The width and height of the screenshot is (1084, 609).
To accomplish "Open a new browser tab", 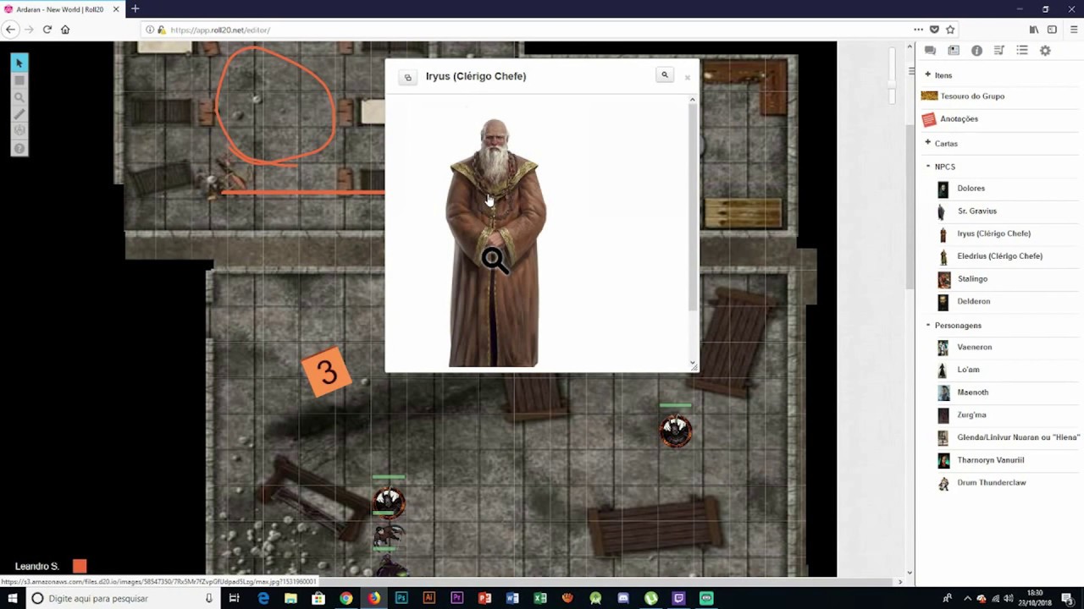I will tap(135, 9).
